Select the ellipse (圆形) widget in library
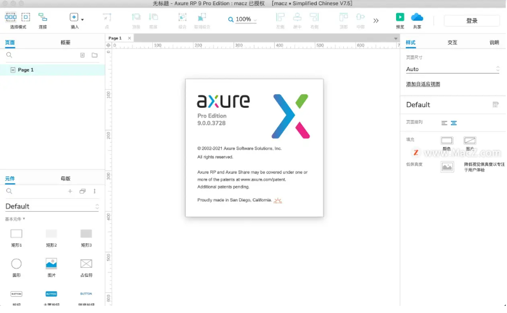The width and height of the screenshot is (507, 313). tap(16, 263)
